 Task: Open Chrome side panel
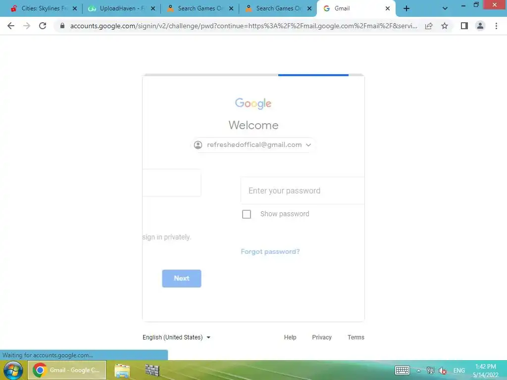(x=464, y=26)
